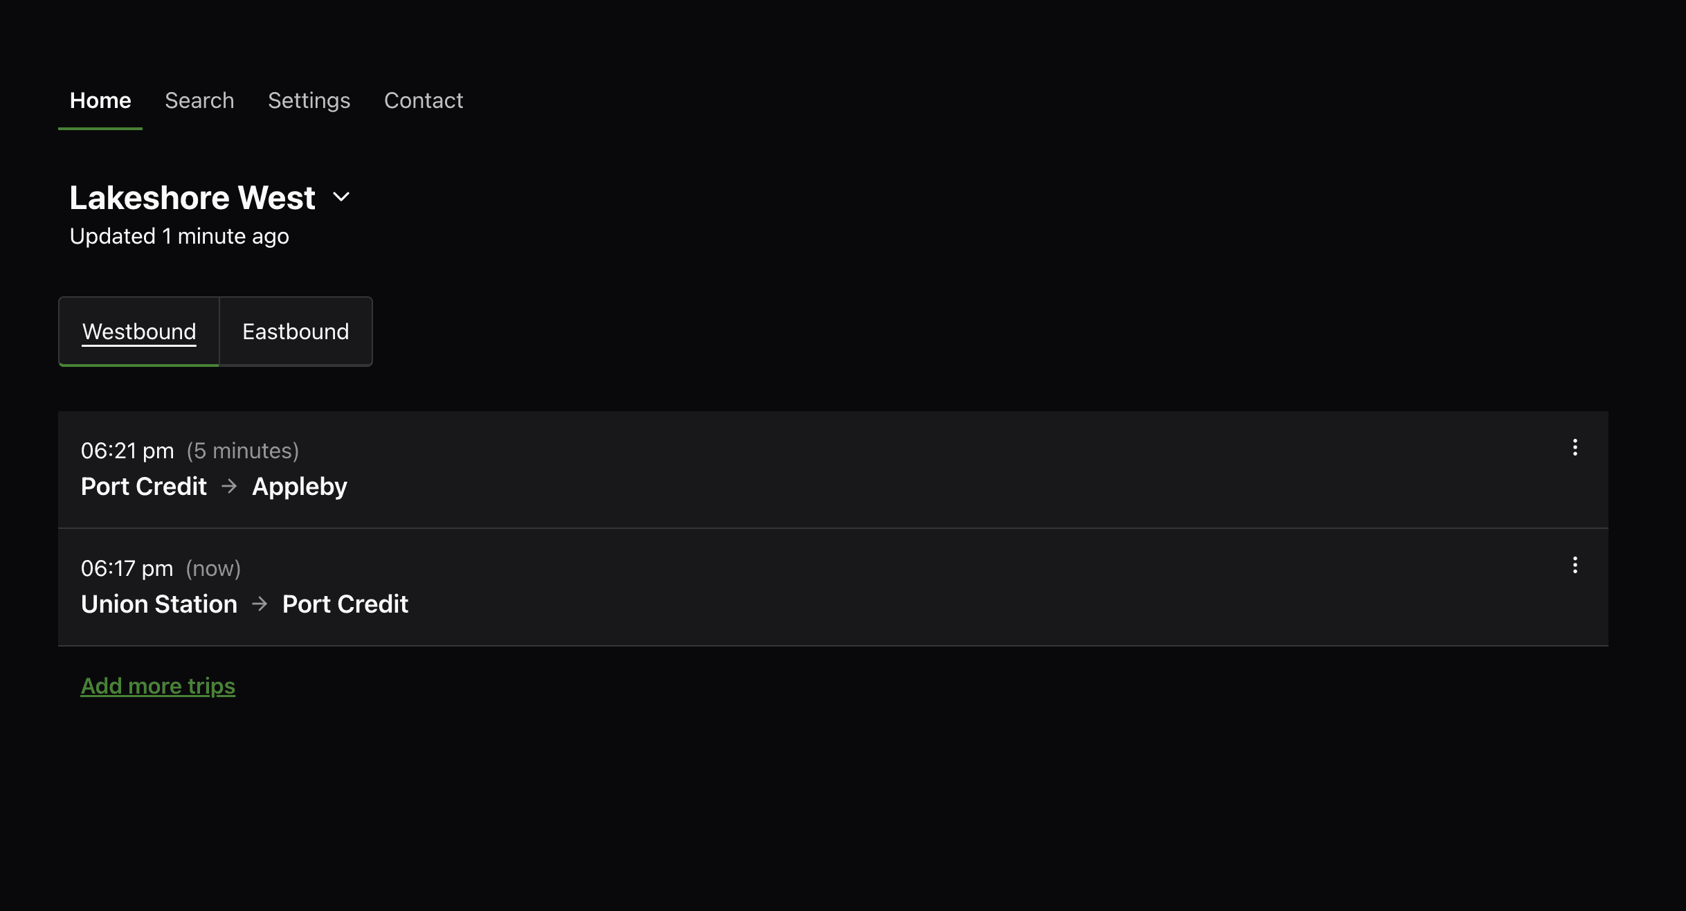Click arrow icon between Port Credit and Appleby

[x=229, y=487]
